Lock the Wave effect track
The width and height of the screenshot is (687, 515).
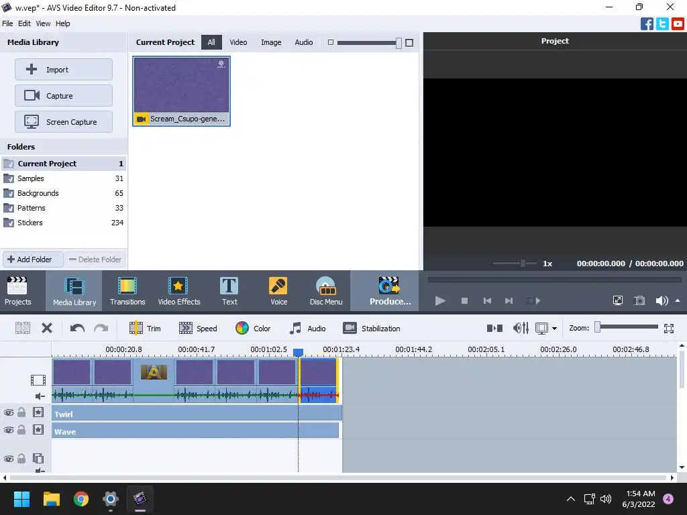pos(21,430)
